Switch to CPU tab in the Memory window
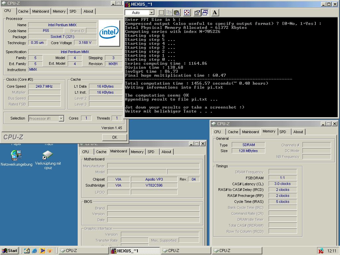This screenshot has width=340, height=255. point(217,132)
